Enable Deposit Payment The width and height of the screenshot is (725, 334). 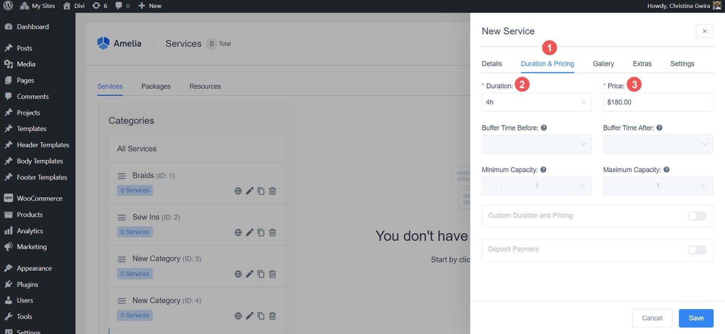(696, 250)
